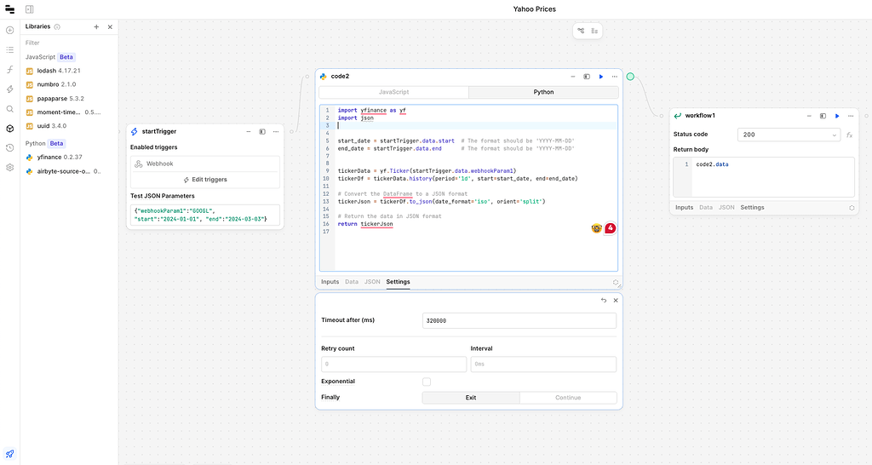This screenshot has width=872, height=465.
Task: Toggle startTrigger block side panel icon
Action: click(x=262, y=132)
